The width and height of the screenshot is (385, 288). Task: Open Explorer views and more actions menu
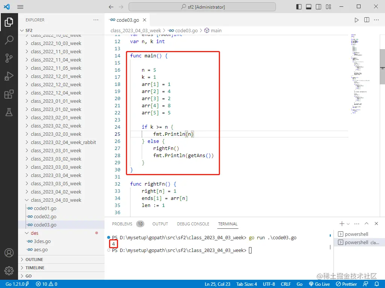click(x=96, y=20)
